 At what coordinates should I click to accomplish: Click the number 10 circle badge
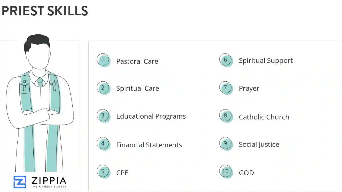click(x=225, y=172)
